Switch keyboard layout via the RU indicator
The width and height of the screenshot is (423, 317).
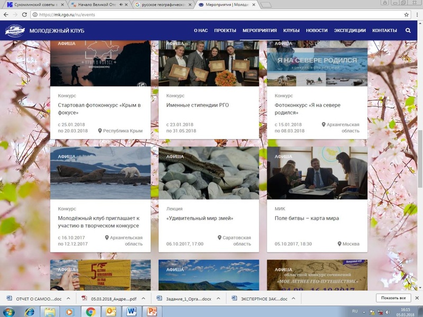click(356, 311)
